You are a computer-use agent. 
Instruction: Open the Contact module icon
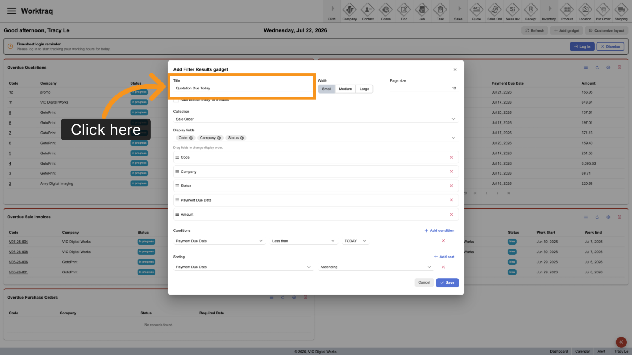[x=368, y=11]
